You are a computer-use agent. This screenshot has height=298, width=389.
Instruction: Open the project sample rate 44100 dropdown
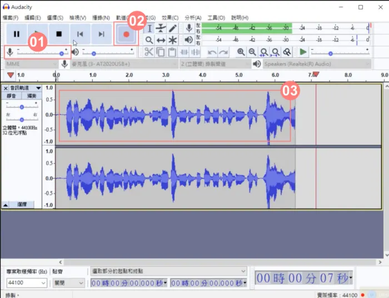coord(43,283)
